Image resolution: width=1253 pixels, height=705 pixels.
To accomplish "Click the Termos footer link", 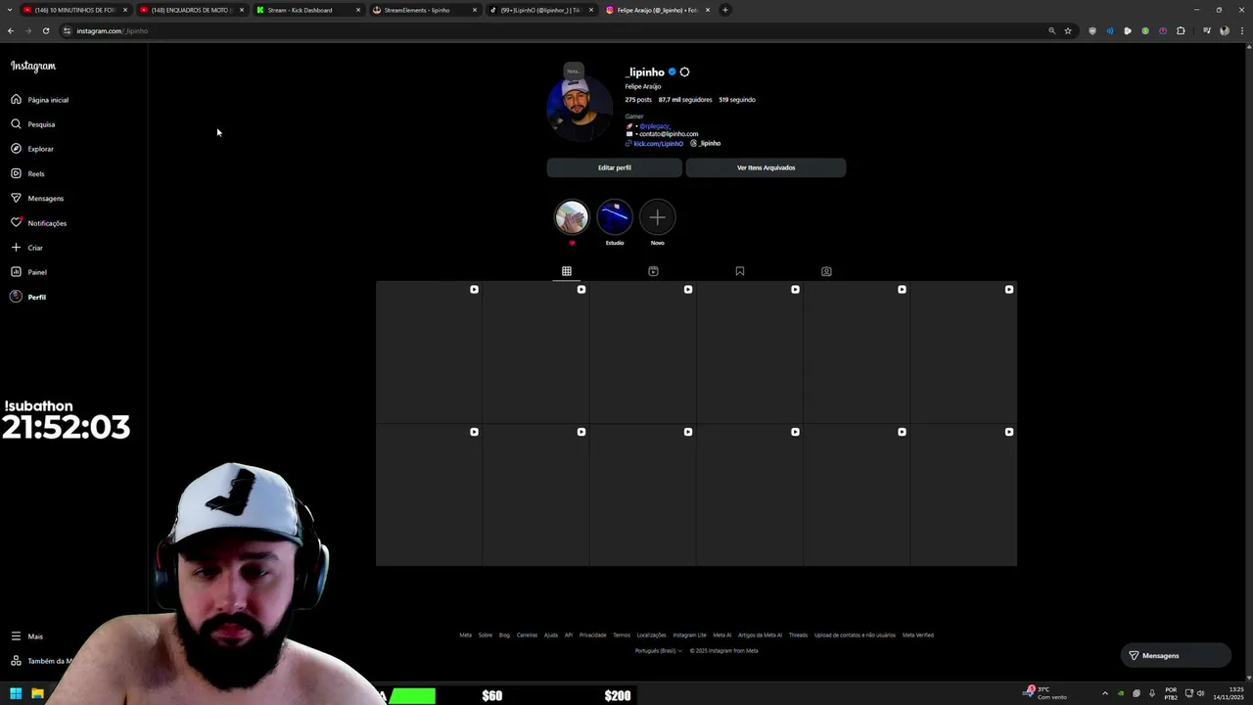I will (x=622, y=635).
